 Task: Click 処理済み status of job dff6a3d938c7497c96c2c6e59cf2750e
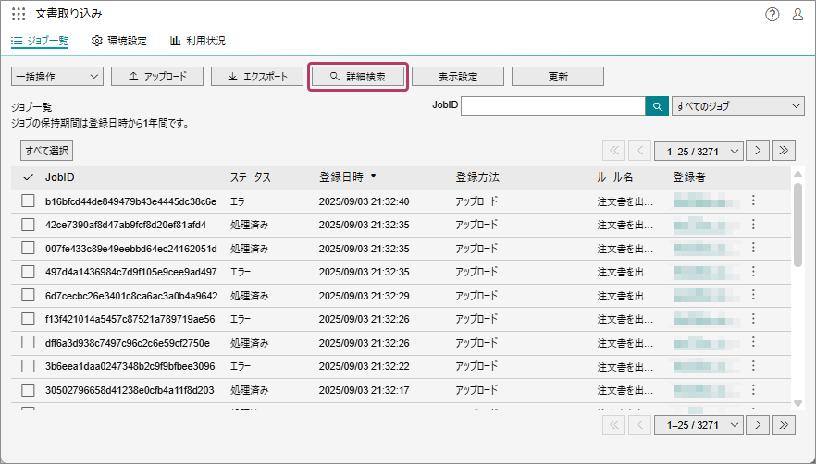coord(250,343)
